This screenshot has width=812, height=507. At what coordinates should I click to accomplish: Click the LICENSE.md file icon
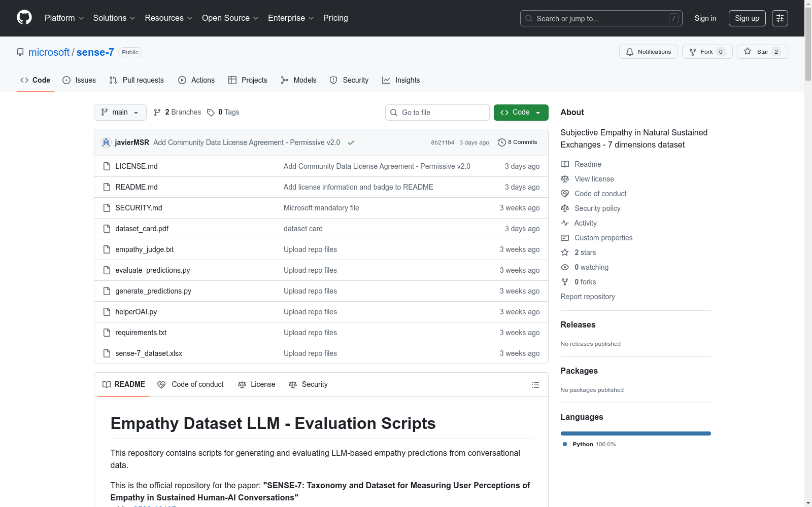pos(107,166)
